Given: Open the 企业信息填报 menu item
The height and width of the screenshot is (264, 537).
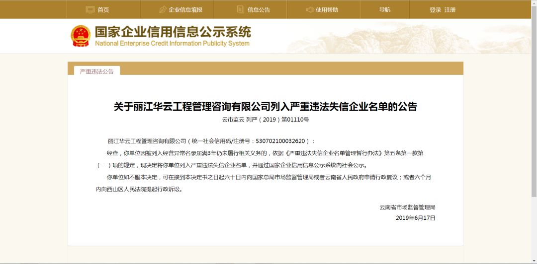Looking at the screenshot, I should [x=185, y=9].
